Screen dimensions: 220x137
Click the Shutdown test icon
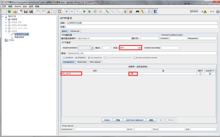point(100,11)
